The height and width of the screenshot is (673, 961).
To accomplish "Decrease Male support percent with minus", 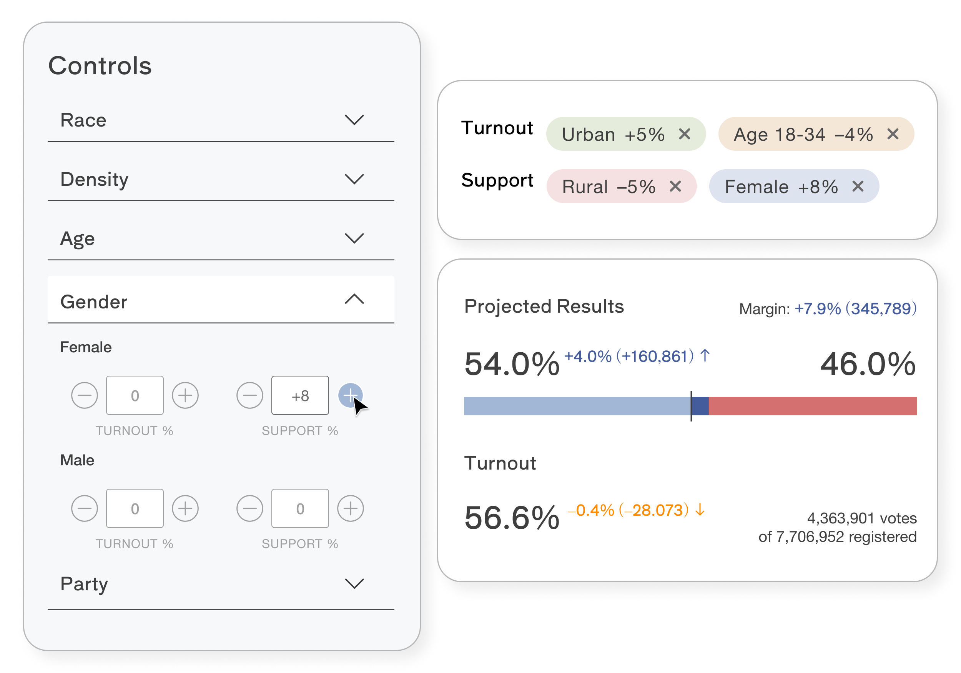I will (249, 508).
